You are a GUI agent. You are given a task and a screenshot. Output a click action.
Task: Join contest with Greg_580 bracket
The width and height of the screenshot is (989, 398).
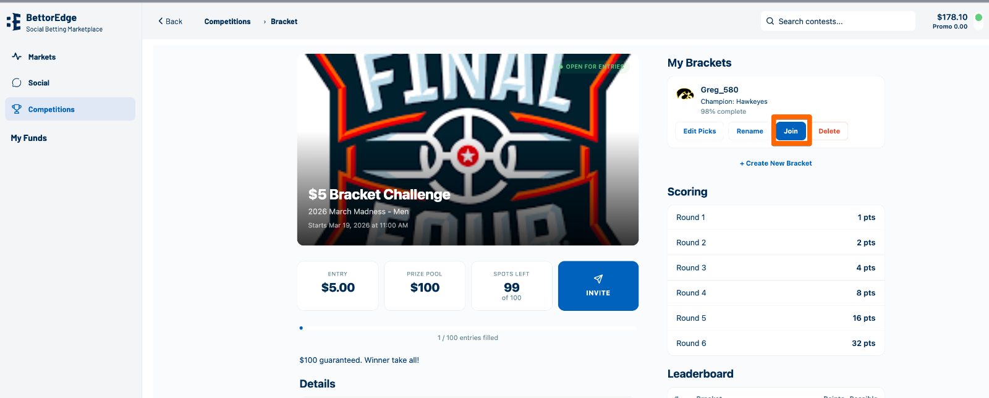pos(791,131)
